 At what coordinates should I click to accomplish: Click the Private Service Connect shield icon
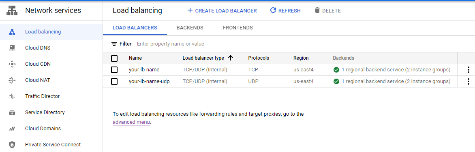click(x=12, y=145)
